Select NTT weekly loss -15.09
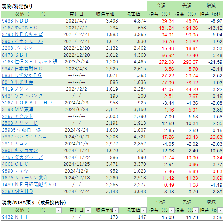The image size is (224, 221). [167, 217]
